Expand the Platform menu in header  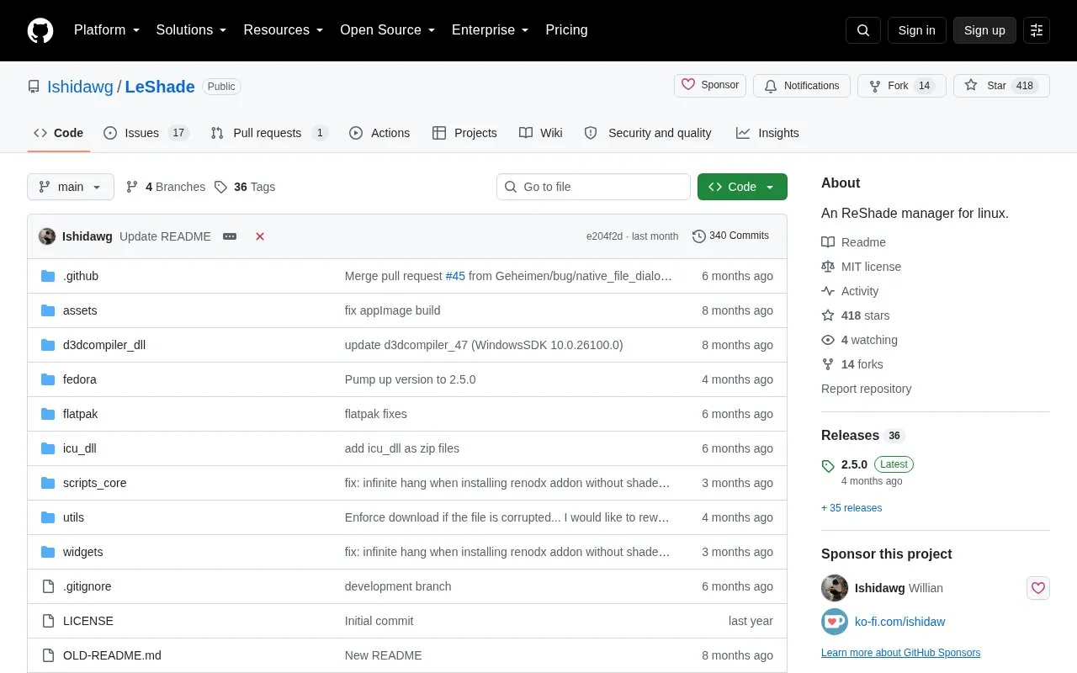[x=107, y=30]
